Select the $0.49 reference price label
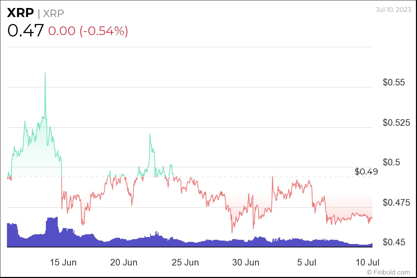The height and width of the screenshot is (278, 417). [x=366, y=171]
